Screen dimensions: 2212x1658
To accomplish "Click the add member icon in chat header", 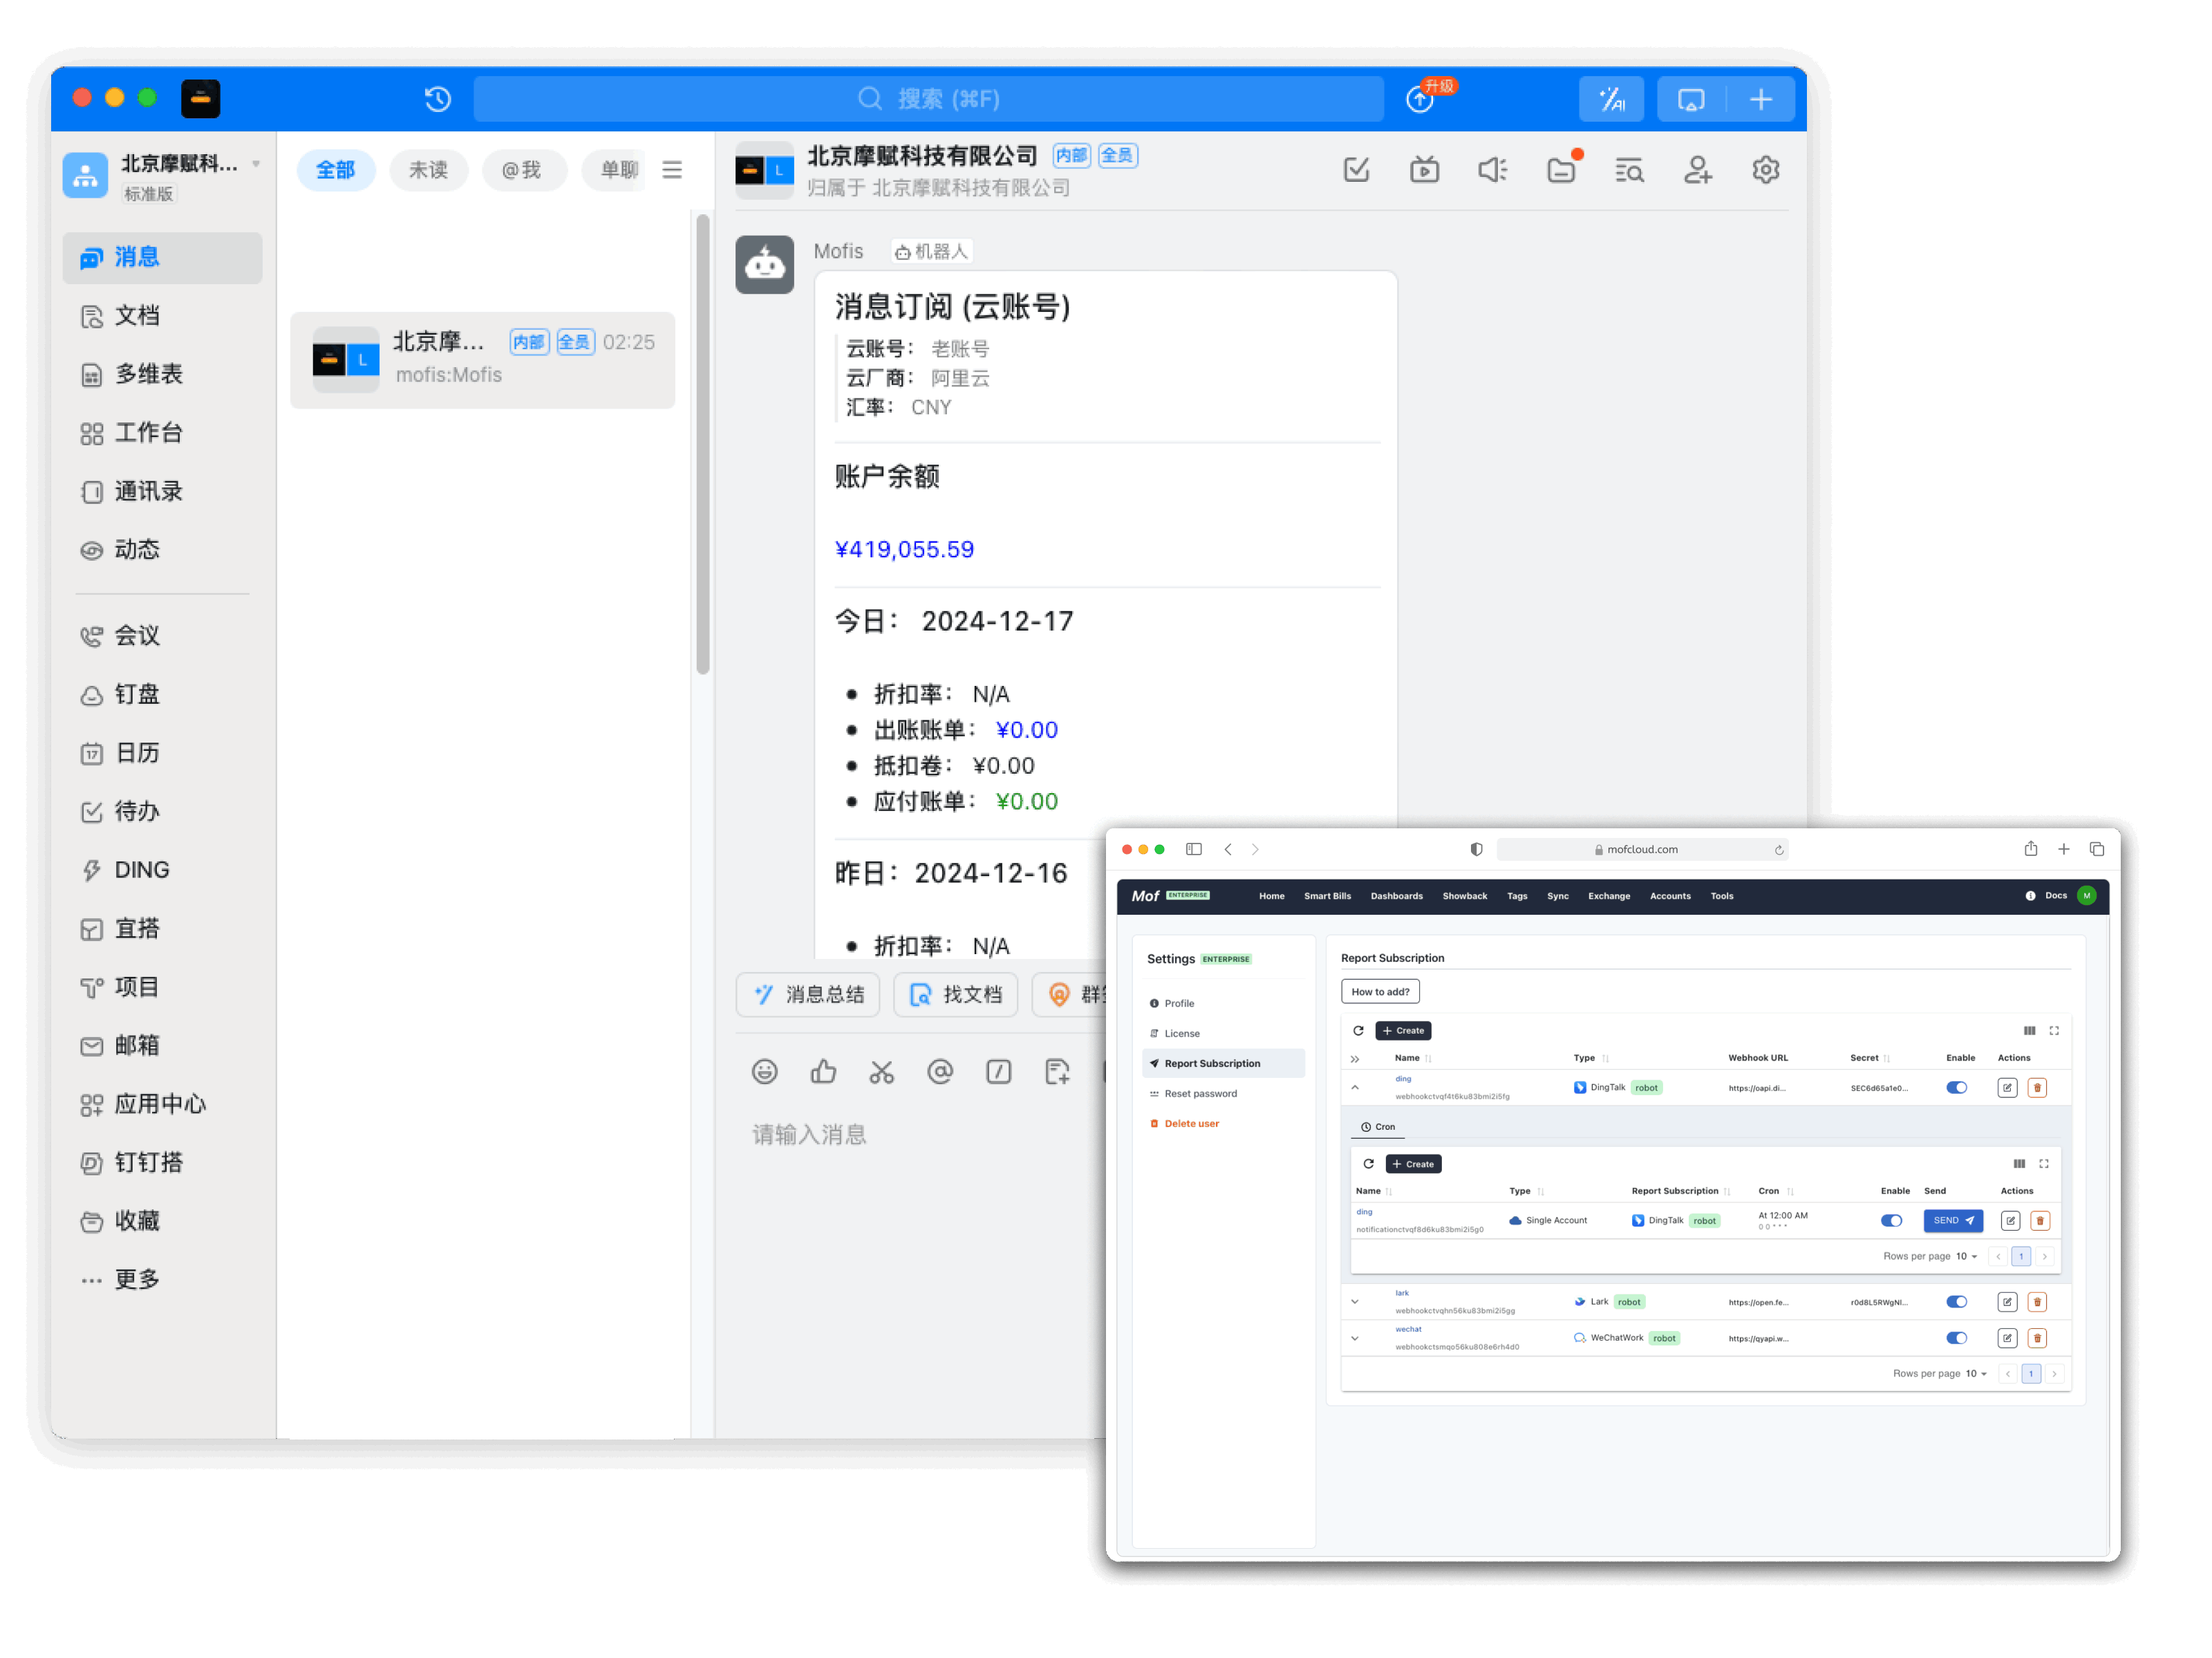I will point(1697,170).
